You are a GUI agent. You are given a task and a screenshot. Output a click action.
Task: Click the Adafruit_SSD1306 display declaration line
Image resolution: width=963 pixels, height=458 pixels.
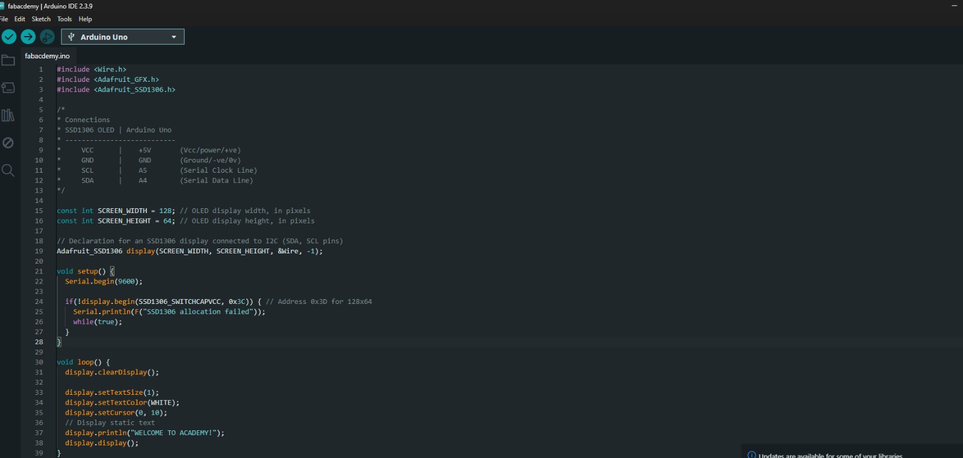190,251
